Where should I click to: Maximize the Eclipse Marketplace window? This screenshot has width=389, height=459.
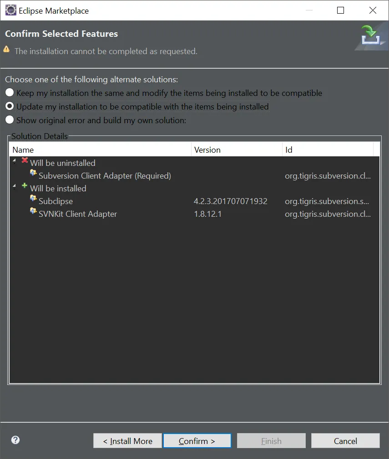click(340, 10)
